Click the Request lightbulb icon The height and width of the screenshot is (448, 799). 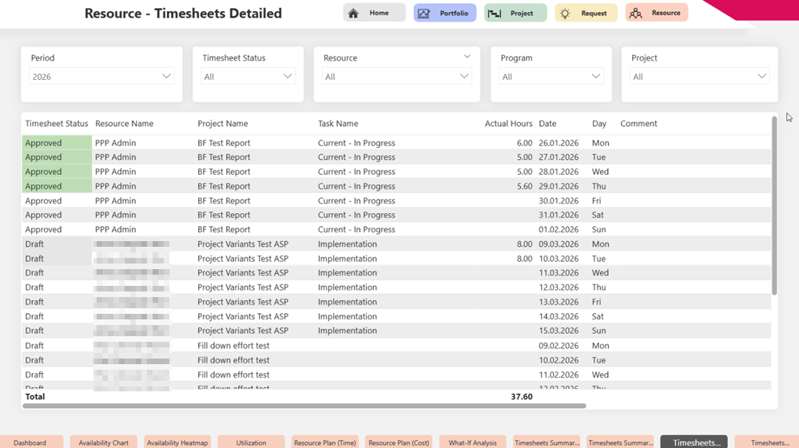tap(565, 14)
